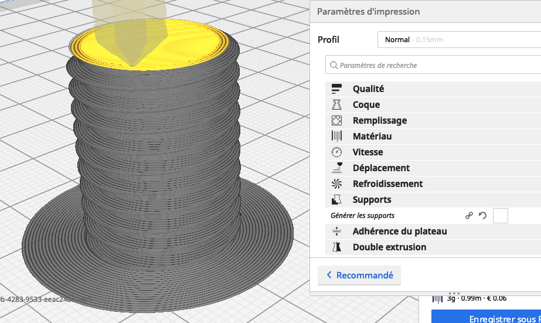Click the Générer les supports label
This screenshot has width=541, height=323.
tap(362, 216)
